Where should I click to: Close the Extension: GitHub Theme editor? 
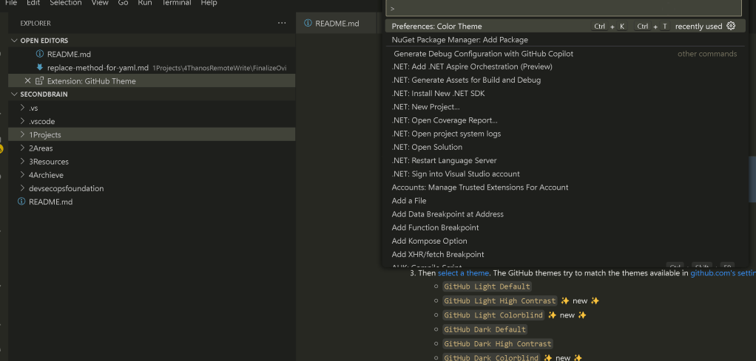[x=27, y=81]
